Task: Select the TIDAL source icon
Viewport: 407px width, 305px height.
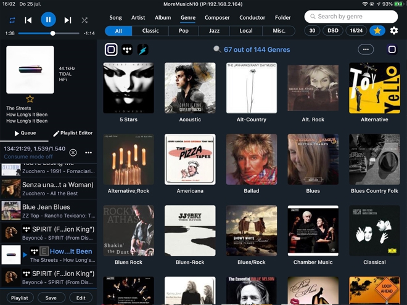Action: pyautogui.click(x=127, y=49)
